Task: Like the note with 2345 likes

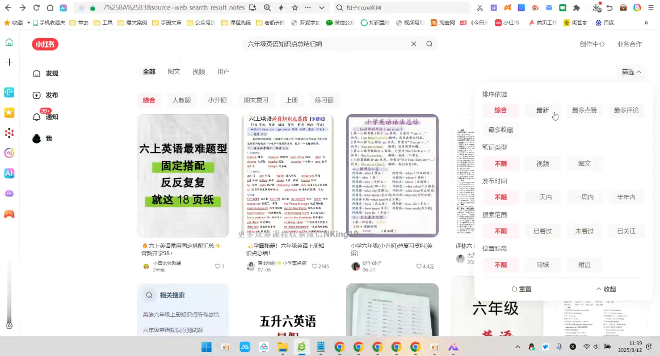Action: point(314,266)
